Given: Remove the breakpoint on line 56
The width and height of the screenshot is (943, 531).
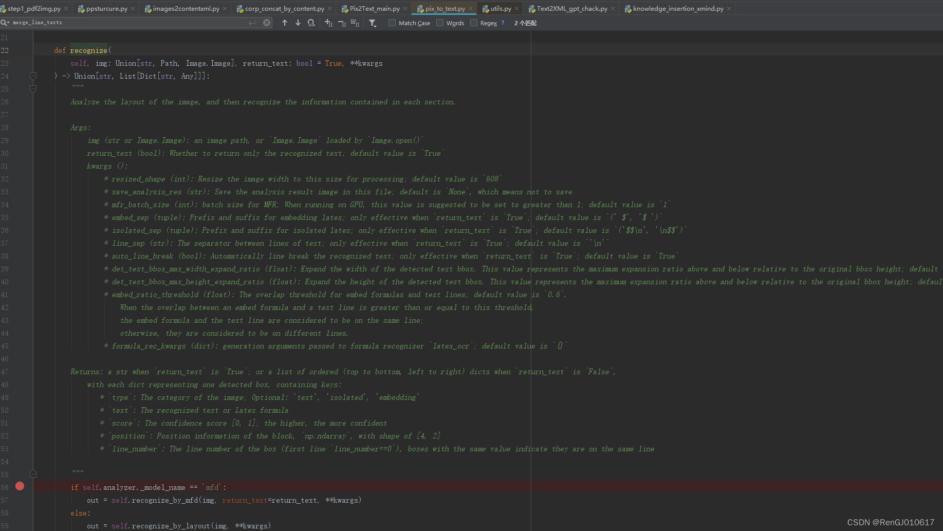Looking at the screenshot, I should tap(20, 486).
